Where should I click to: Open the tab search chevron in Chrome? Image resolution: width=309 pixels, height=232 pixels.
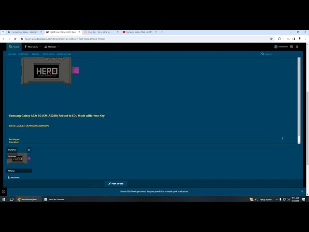(x=3, y=32)
